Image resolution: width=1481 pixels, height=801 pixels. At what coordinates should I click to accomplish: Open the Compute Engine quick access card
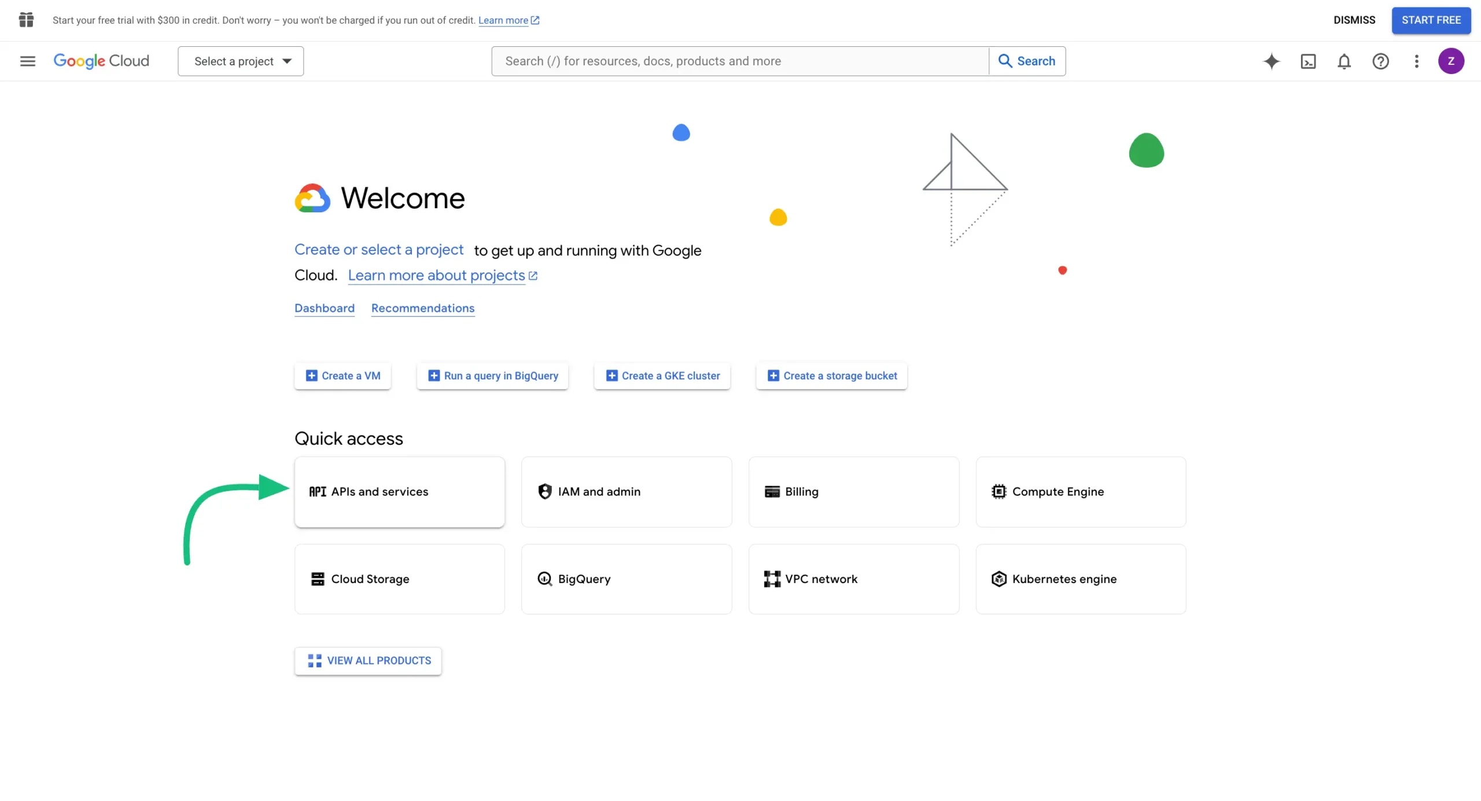tap(1081, 492)
